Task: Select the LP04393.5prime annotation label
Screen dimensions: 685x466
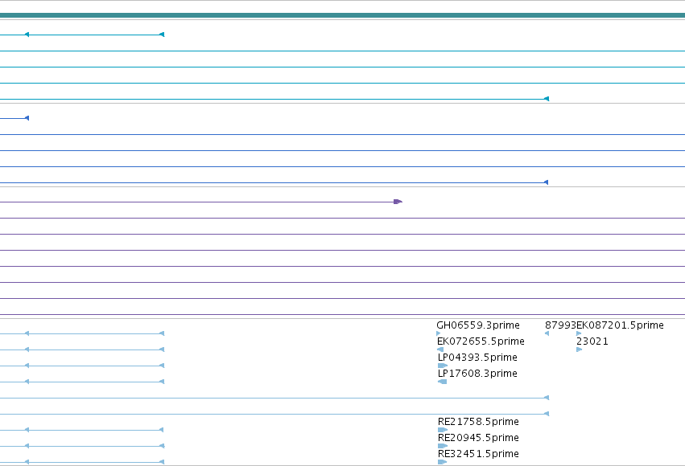Action: point(477,358)
